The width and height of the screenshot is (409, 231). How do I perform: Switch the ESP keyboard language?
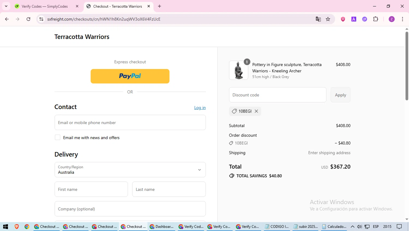click(376, 227)
